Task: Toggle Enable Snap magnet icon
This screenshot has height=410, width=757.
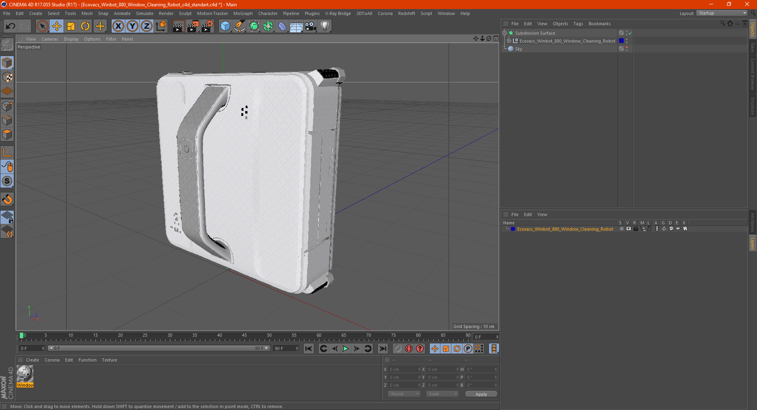Action: [7, 199]
